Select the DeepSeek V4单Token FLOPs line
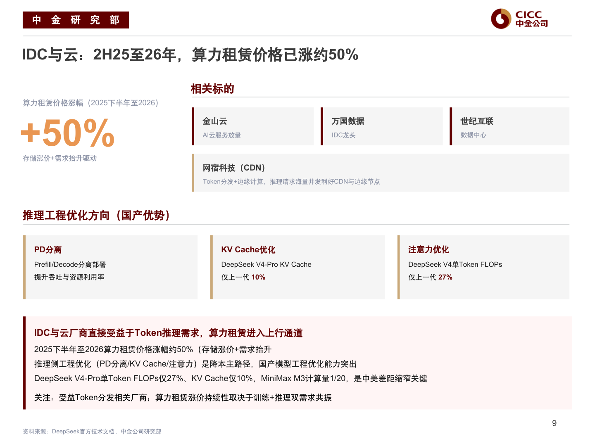 pyautogui.click(x=455, y=264)
